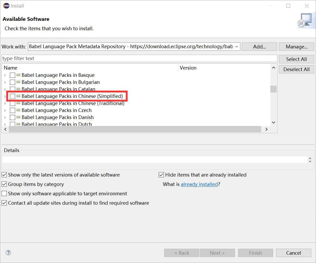Maximize the Install dialog window
The width and height of the screenshot is (316, 263).
288,6
